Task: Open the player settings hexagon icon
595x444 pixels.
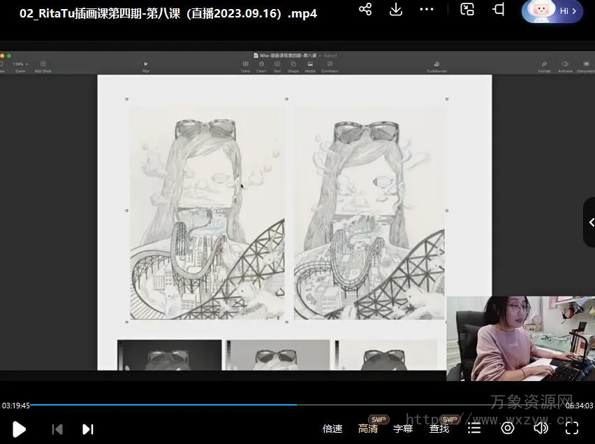Action: pyautogui.click(x=508, y=428)
